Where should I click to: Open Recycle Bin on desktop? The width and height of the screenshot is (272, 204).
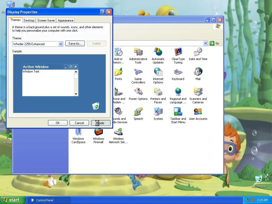coord(259,179)
